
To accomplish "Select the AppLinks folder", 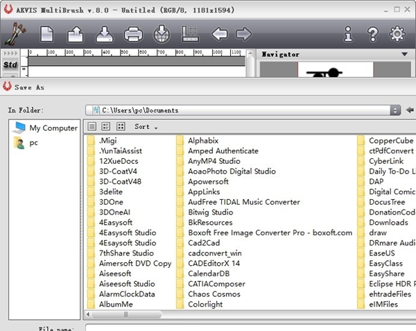I will (x=198, y=192).
